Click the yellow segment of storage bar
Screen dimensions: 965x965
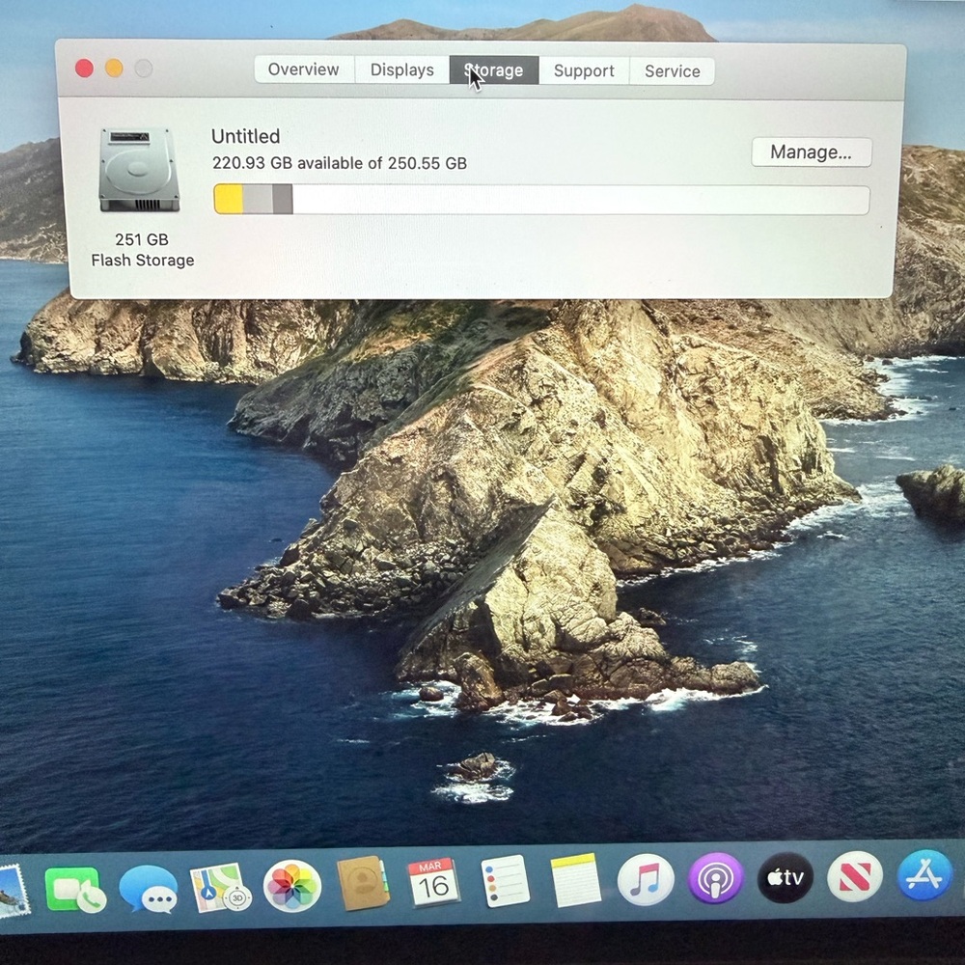click(x=229, y=199)
